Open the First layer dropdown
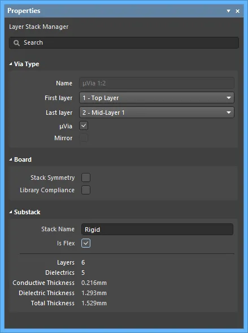The image size is (248, 333). 157,98
